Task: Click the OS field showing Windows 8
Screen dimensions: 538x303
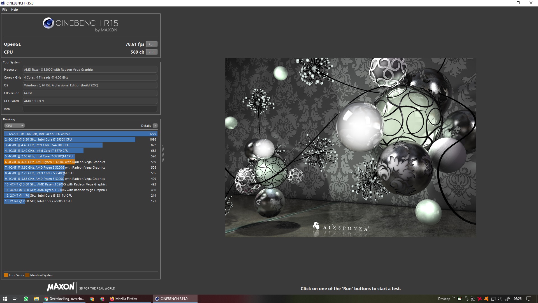Action: click(90, 85)
